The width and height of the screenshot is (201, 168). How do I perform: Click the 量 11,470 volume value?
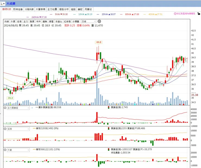click(x=97, y=25)
